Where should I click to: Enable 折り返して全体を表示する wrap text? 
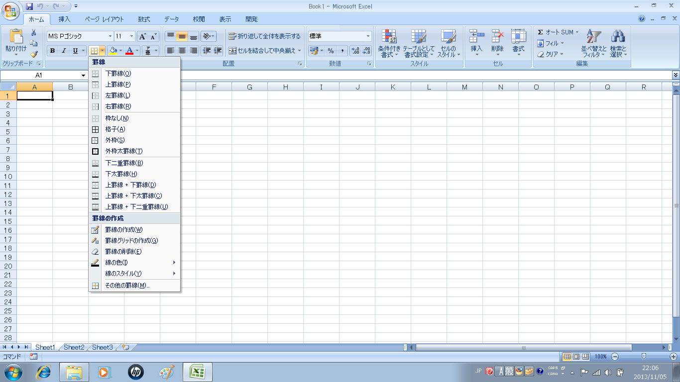coord(264,36)
